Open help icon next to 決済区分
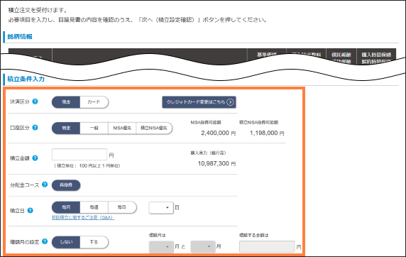Viewport: 406px width, 257px height. click(x=35, y=102)
